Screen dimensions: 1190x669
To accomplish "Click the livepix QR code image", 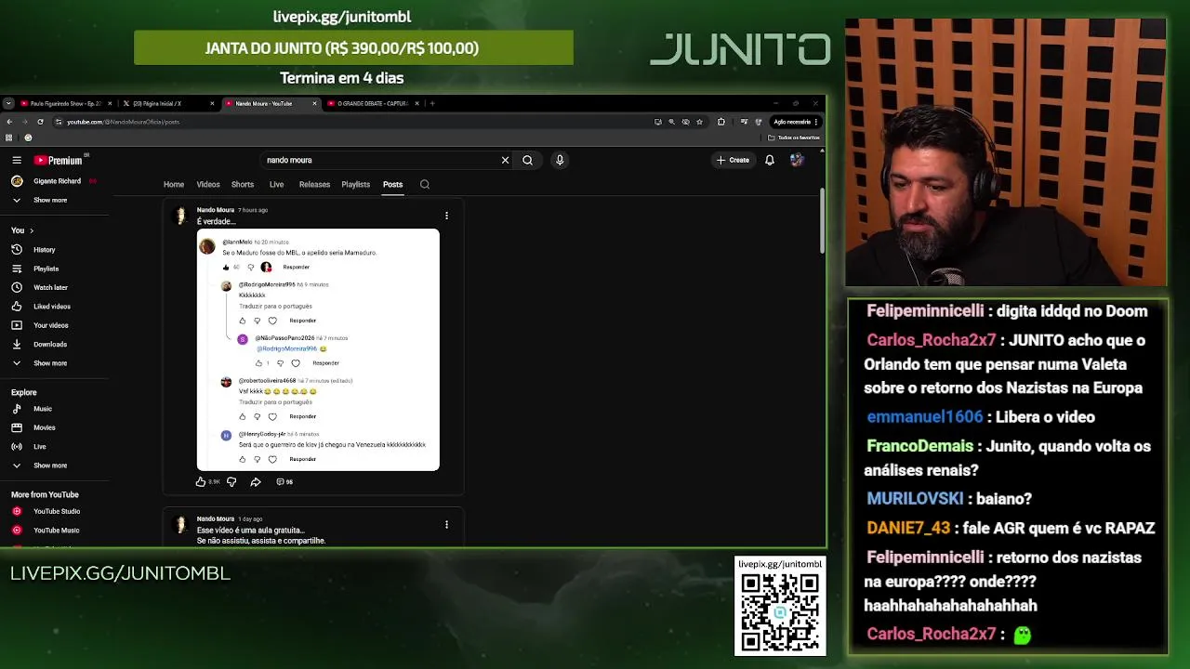I will pyautogui.click(x=780, y=612).
